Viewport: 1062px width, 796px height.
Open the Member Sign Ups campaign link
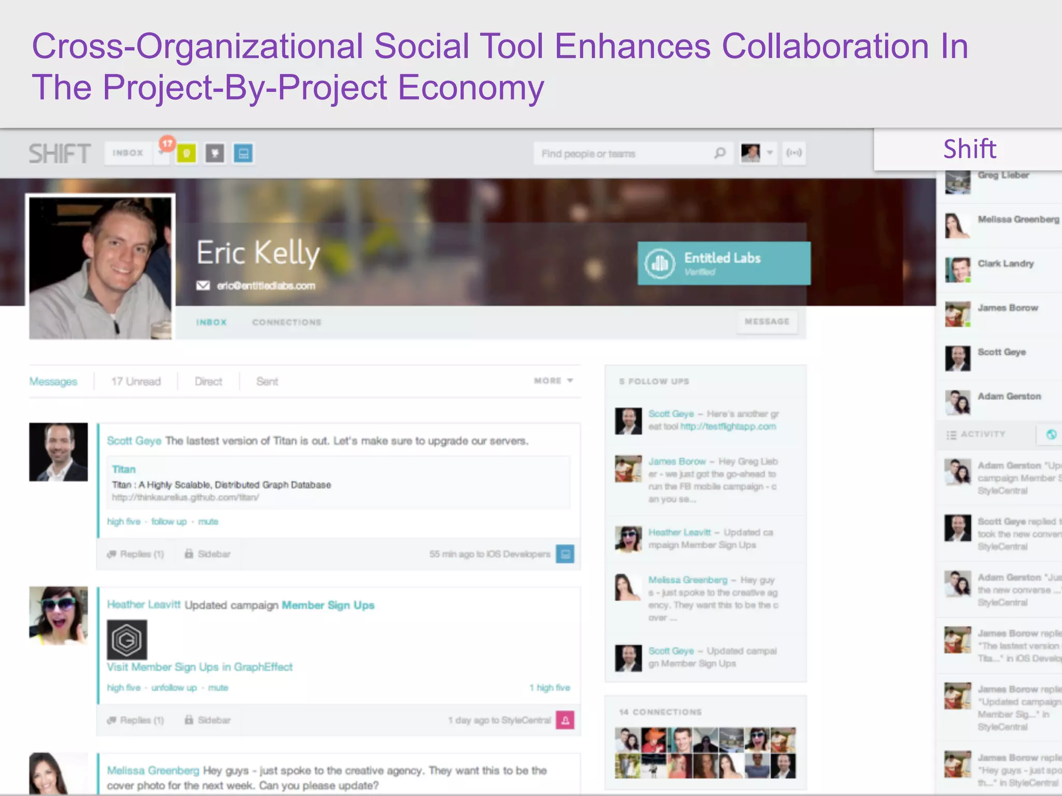(x=328, y=605)
